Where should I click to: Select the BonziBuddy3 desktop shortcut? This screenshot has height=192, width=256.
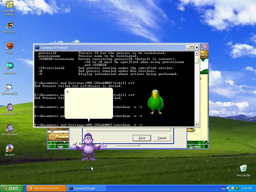(x=9, y=109)
